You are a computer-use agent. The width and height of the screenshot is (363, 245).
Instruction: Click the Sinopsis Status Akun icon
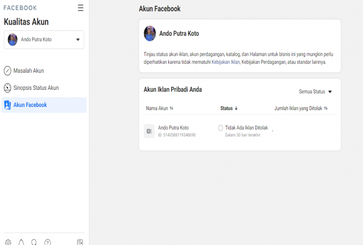(7, 88)
